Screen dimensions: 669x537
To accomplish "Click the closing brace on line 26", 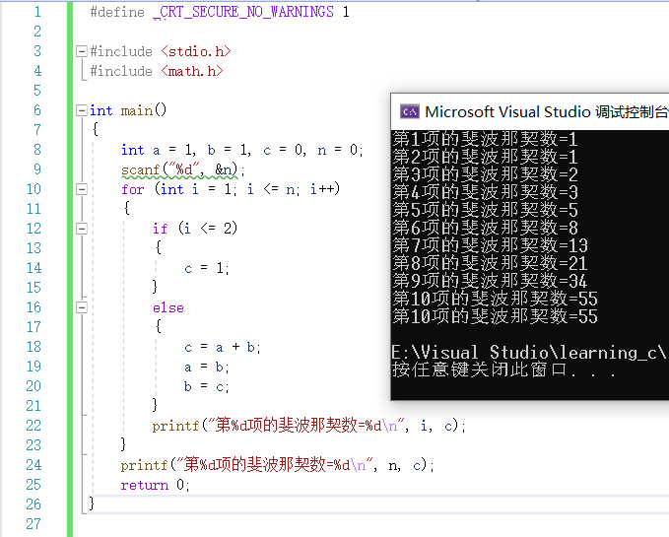I will (x=92, y=503).
